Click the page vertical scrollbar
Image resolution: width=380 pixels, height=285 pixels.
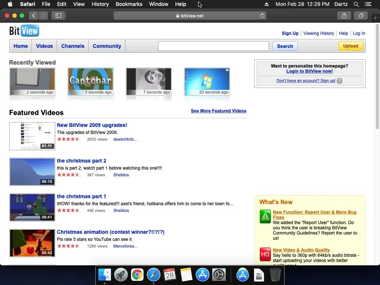[377, 76]
